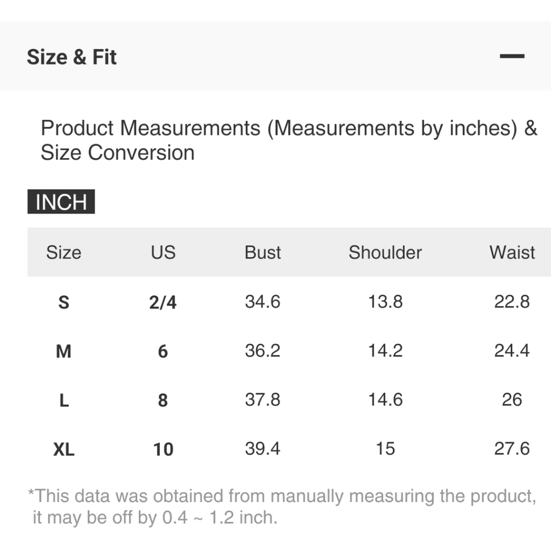
Task: Click the Size column header
Action: tap(63, 252)
